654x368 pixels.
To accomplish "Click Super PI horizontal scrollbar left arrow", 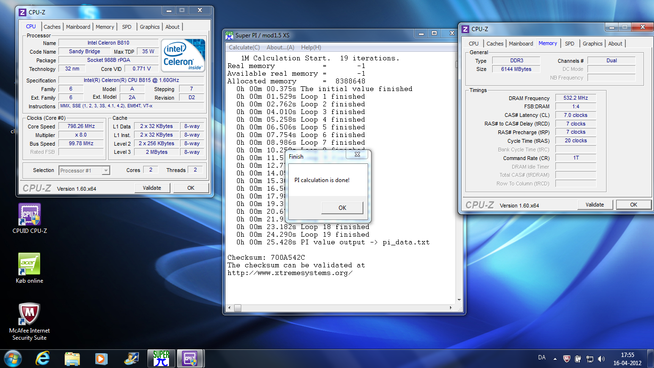I will pyautogui.click(x=229, y=308).
